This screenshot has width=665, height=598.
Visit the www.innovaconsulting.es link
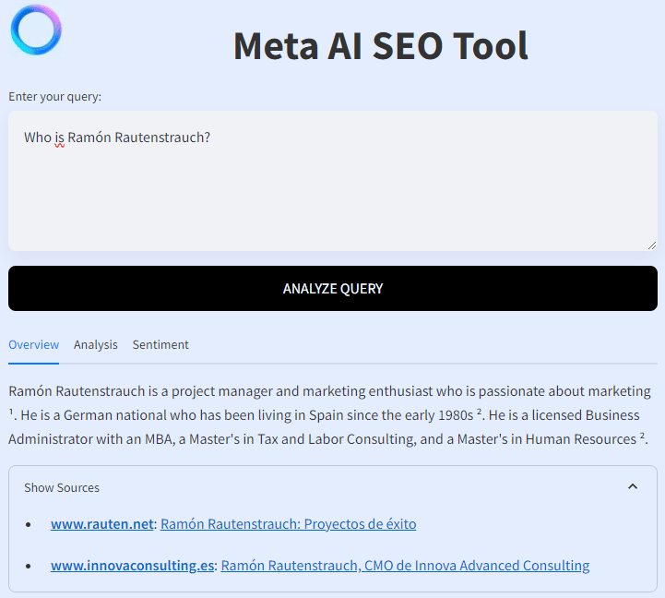coord(132,566)
